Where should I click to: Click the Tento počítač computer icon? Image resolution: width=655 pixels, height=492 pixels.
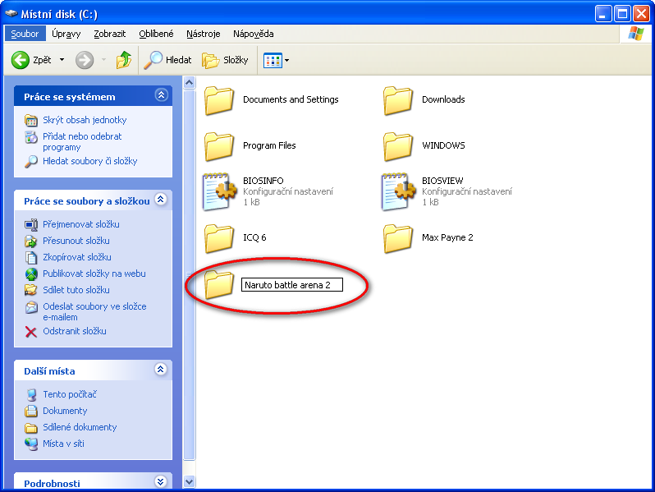31,394
